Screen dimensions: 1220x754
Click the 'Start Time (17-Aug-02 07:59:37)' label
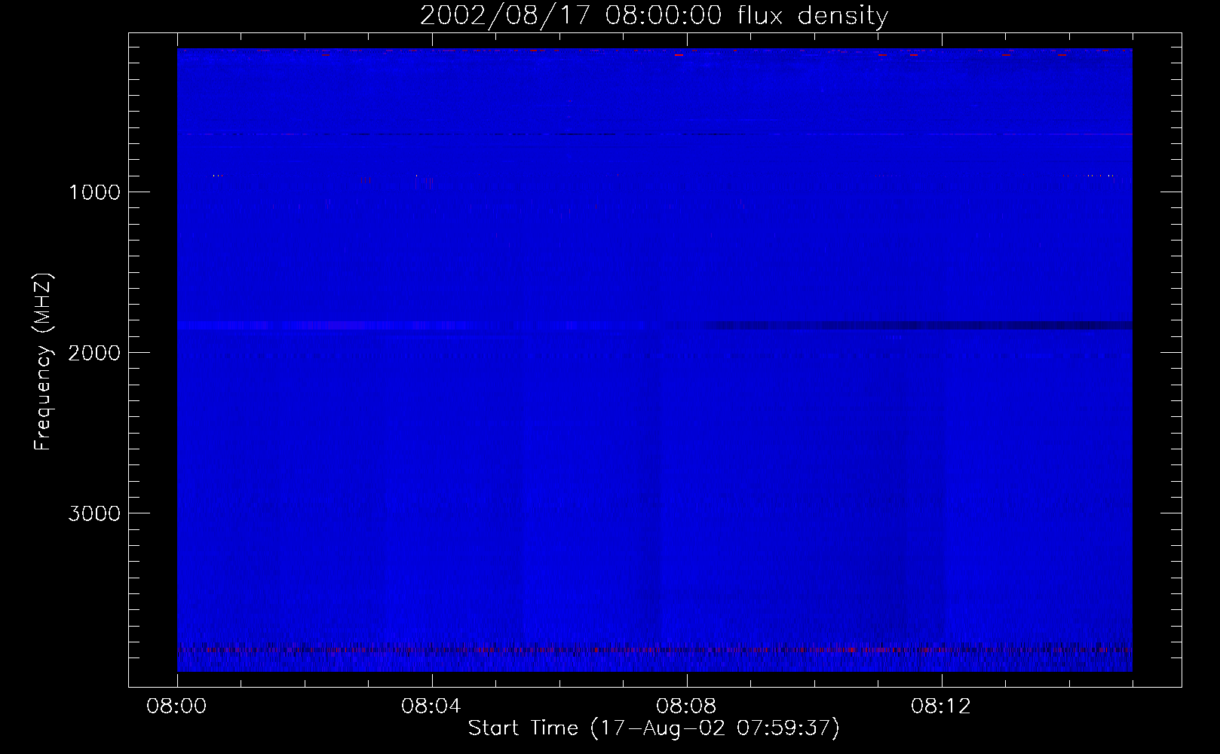(654, 728)
